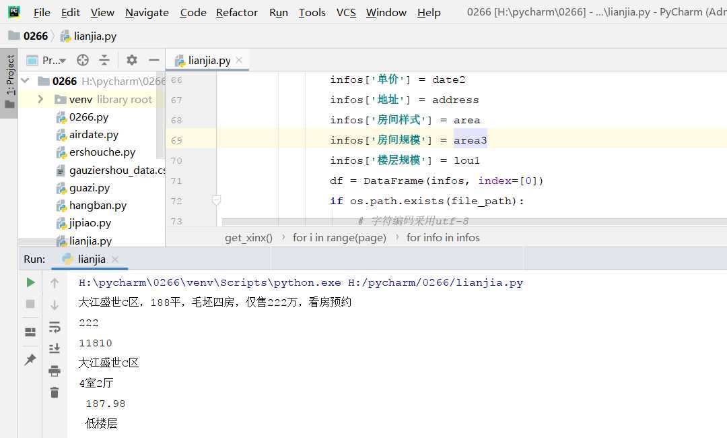This screenshot has width=727, height=438.
Task: Open the Window menu
Action: [386, 13]
